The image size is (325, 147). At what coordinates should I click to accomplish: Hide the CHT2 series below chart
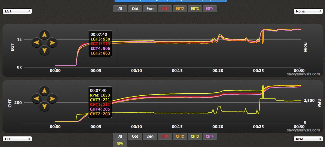point(180,136)
